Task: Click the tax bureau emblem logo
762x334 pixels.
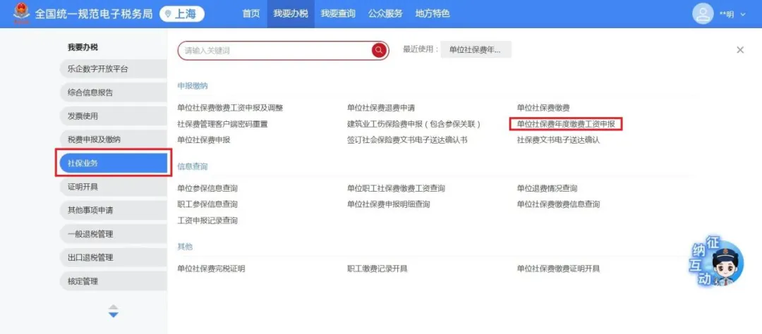Action: [20, 13]
